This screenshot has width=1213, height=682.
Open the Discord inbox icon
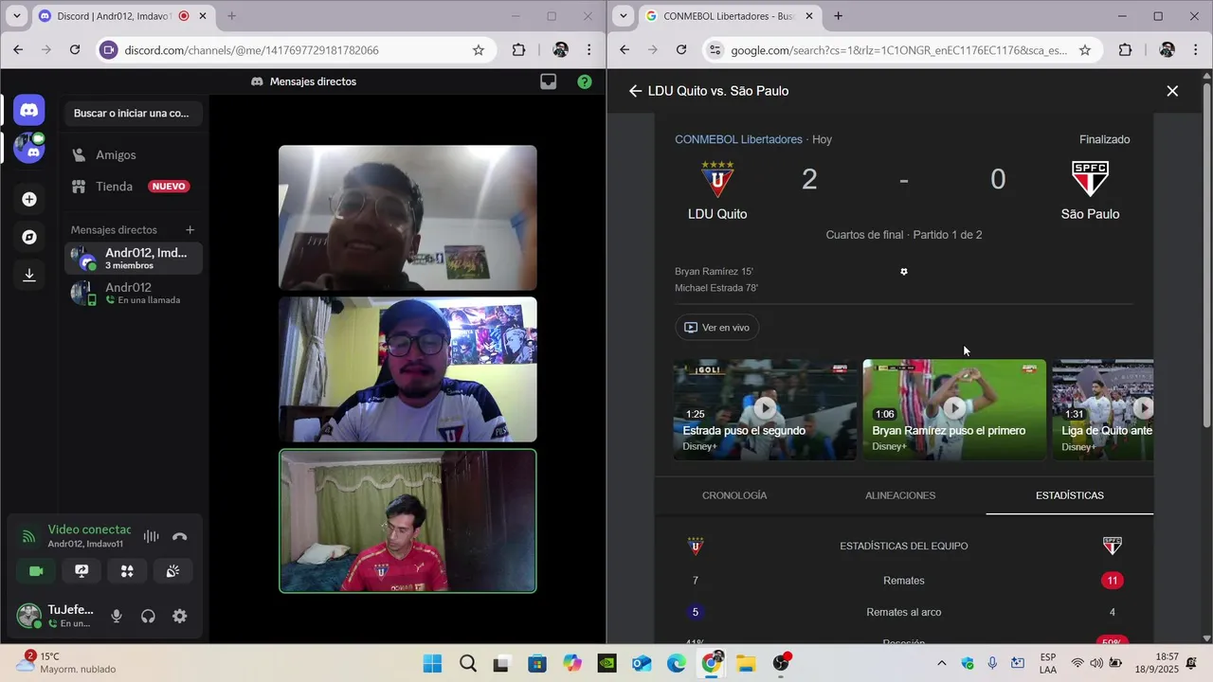tap(548, 81)
